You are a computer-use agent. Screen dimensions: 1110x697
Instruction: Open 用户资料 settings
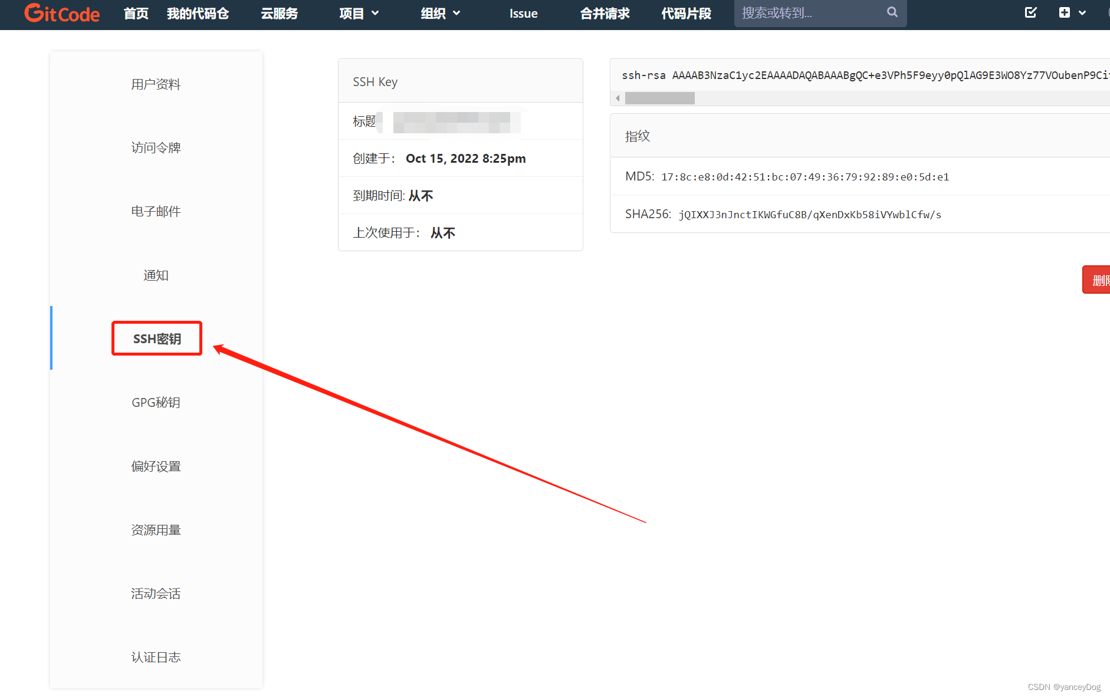[x=156, y=84]
